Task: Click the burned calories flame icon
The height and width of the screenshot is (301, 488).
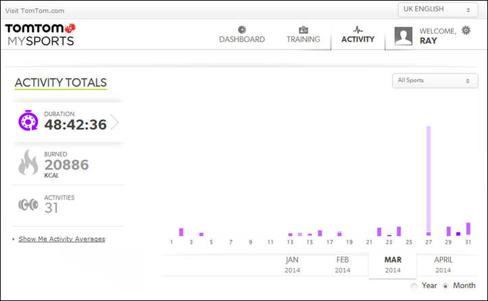Action: 28,162
